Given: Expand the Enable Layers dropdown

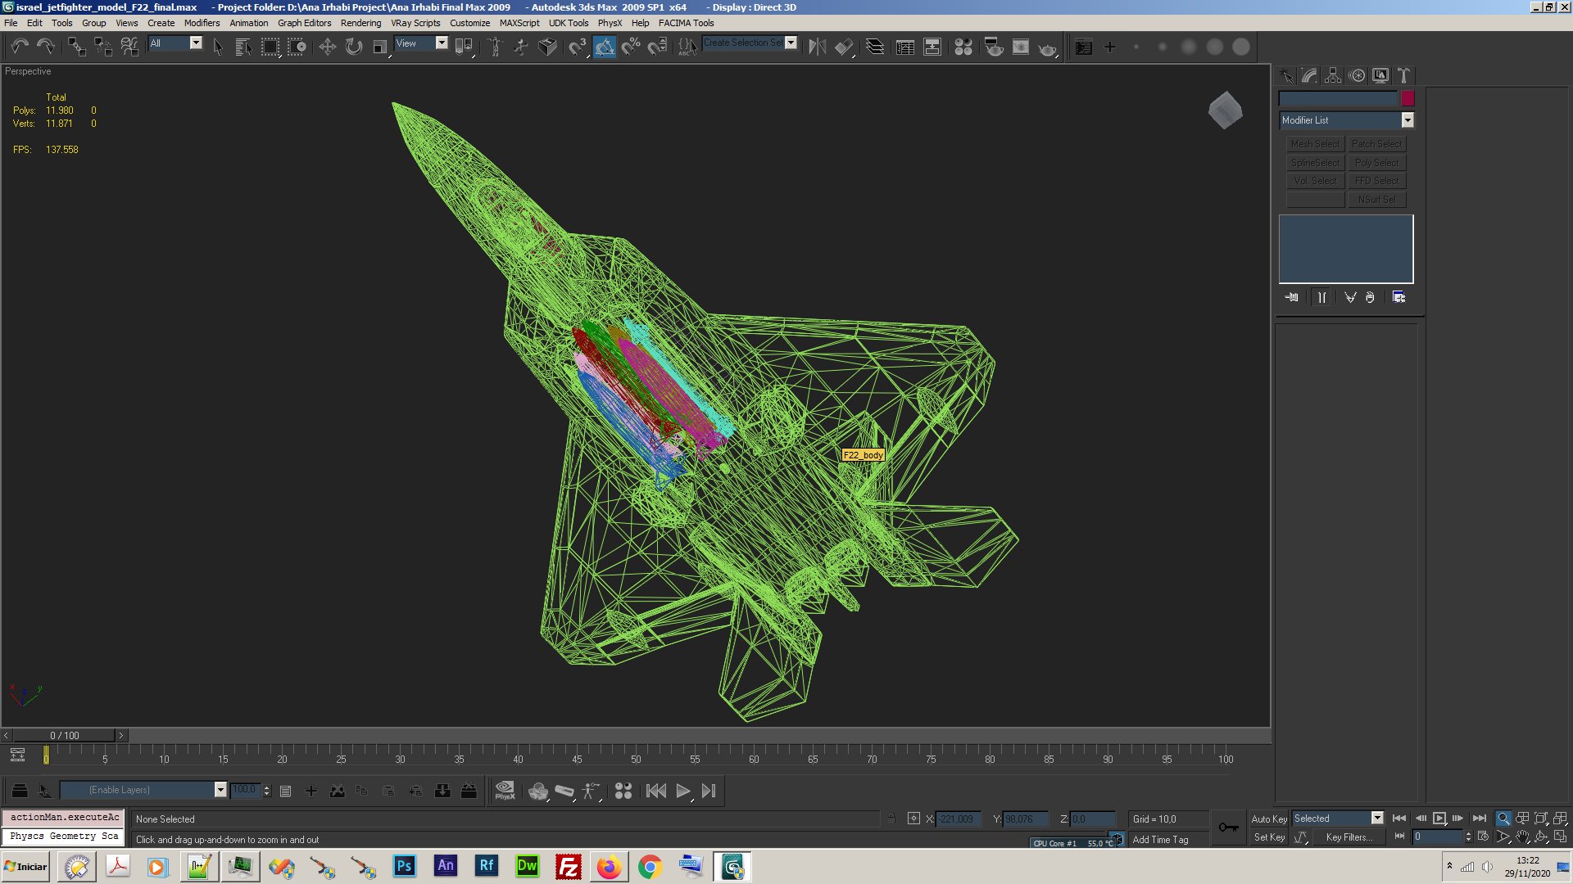Looking at the screenshot, I should 218,790.
